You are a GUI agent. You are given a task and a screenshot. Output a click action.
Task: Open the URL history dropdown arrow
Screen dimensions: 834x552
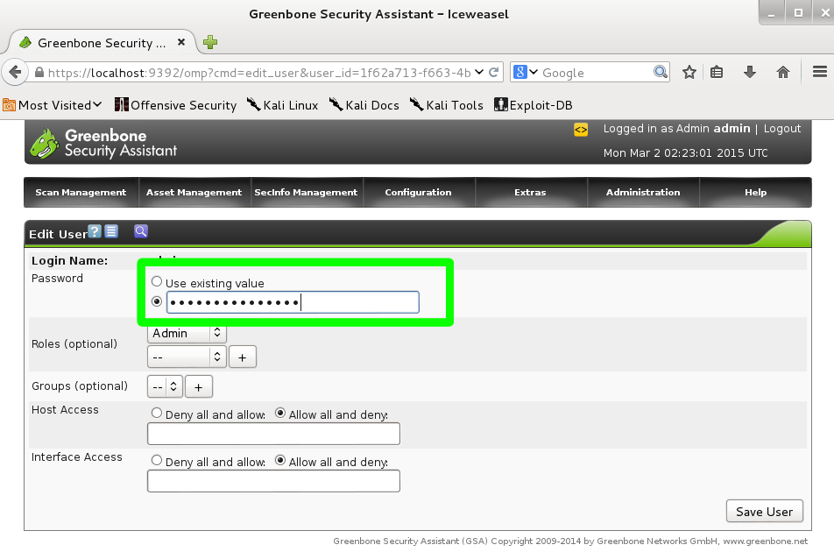tap(479, 73)
